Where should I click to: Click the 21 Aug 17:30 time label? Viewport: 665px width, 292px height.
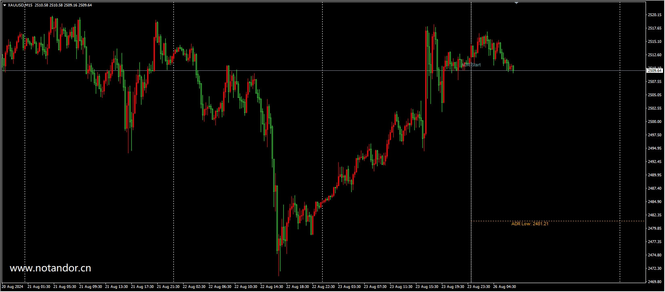(x=142, y=287)
